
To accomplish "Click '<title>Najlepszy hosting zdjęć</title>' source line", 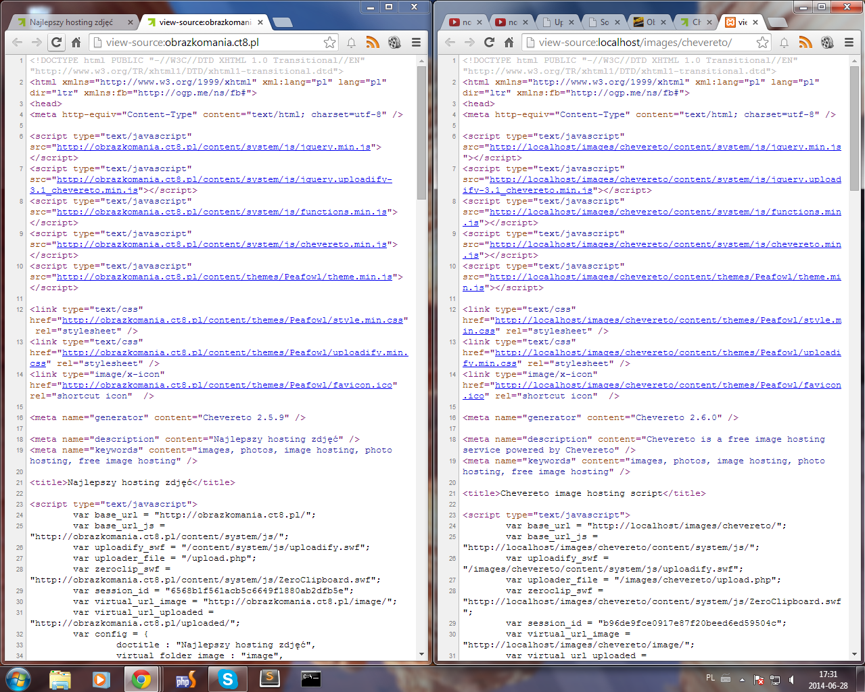I will 133,482.
